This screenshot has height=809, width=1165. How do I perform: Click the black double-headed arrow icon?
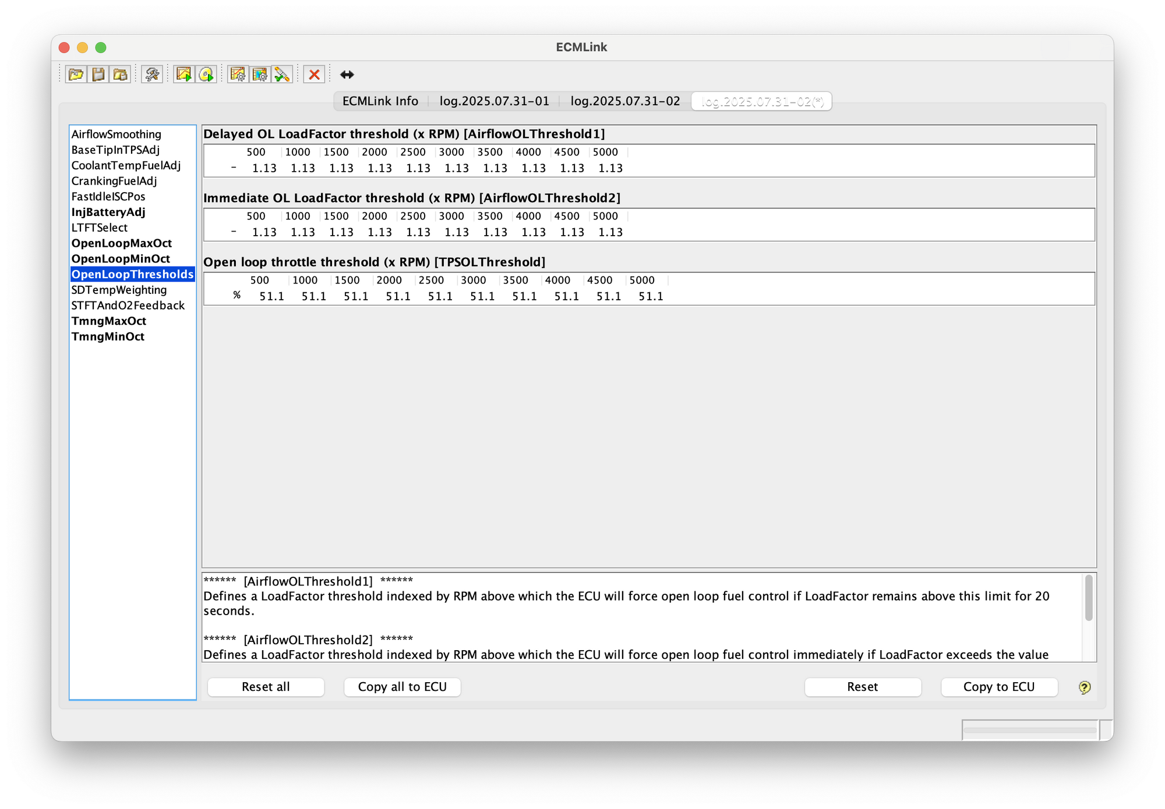coord(347,74)
